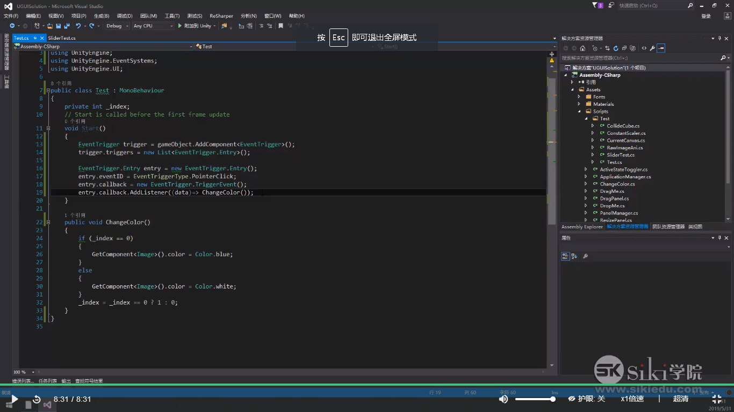Screen dimensions: 734x412
Task: Click the comment out lines toolbar icon
Action: (x=261, y=26)
